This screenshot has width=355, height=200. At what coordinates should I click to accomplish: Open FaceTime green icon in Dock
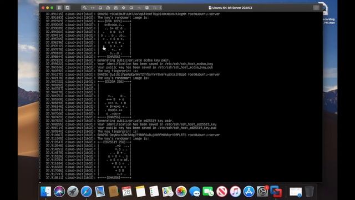pyautogui.click(x=208, y=192)
